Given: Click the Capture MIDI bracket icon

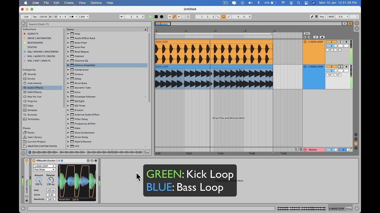Looking at the screenshot, I should (x=183, y=17).
